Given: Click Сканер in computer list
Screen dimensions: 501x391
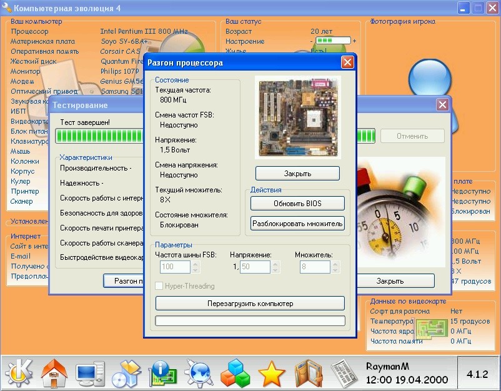Looking at the screenshot, I should tap(22, 201).
